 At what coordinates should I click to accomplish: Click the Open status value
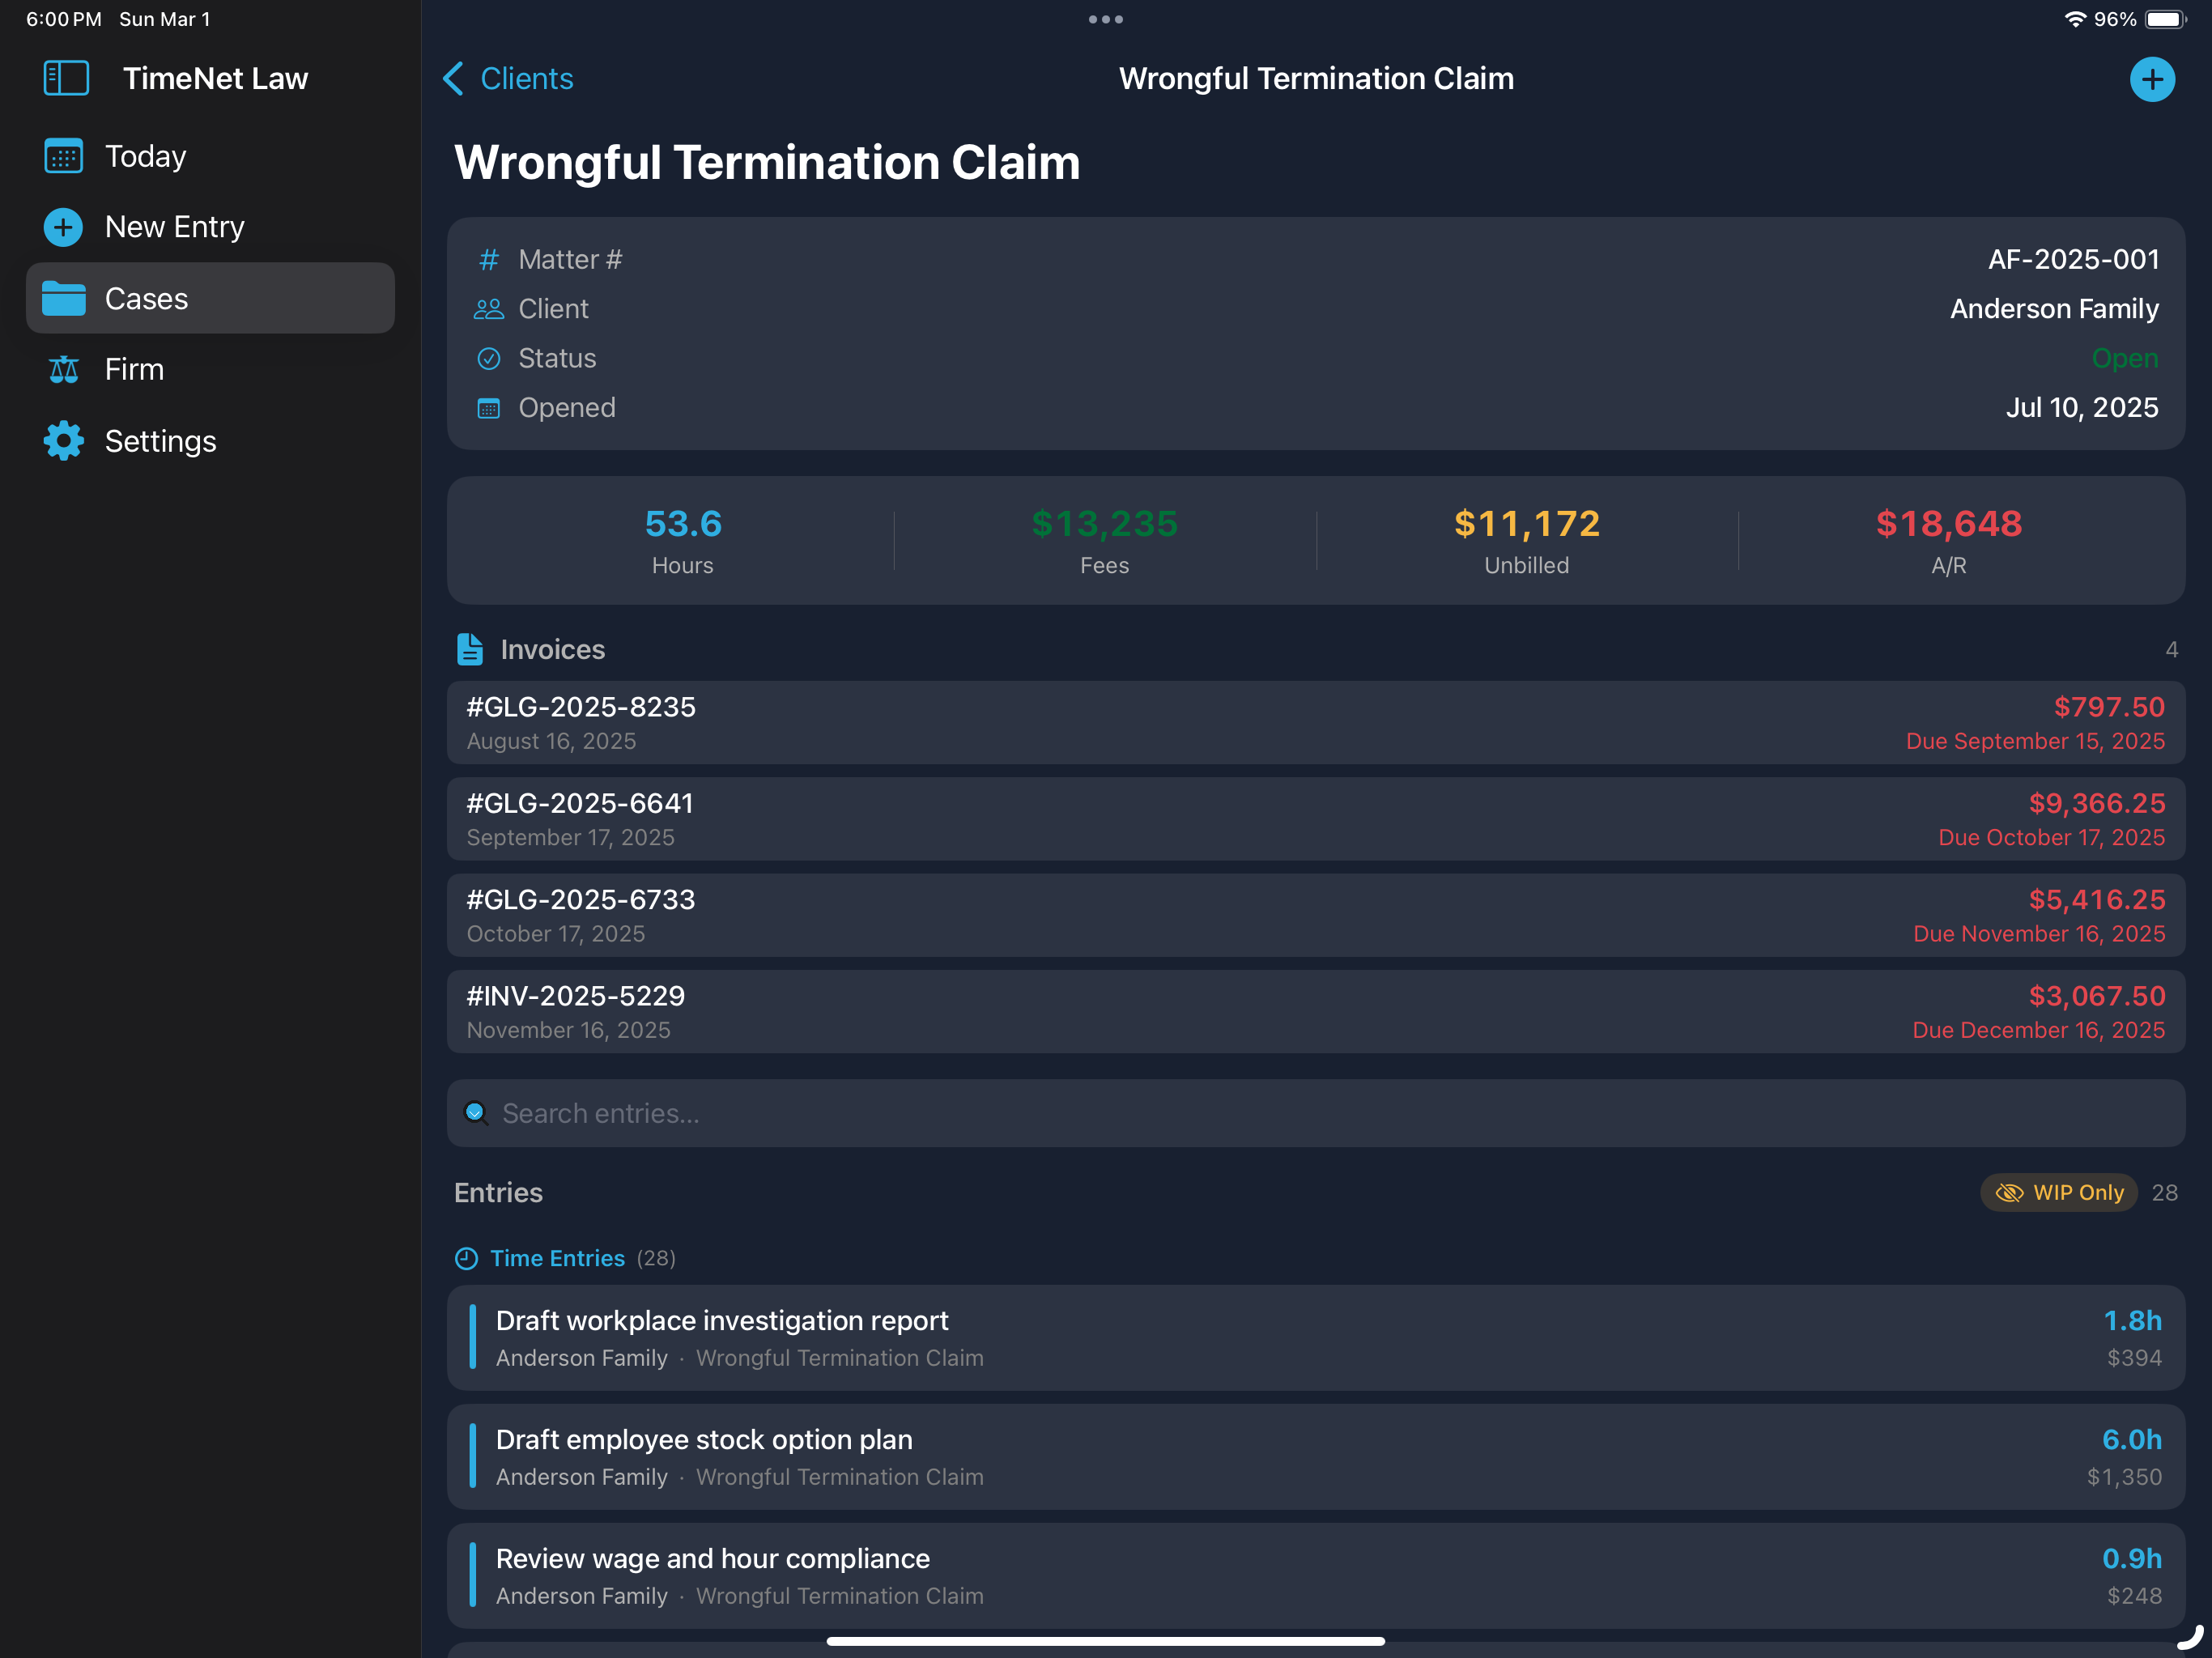click(2125, 358)
